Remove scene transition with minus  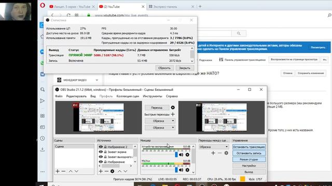click(220, 153)
